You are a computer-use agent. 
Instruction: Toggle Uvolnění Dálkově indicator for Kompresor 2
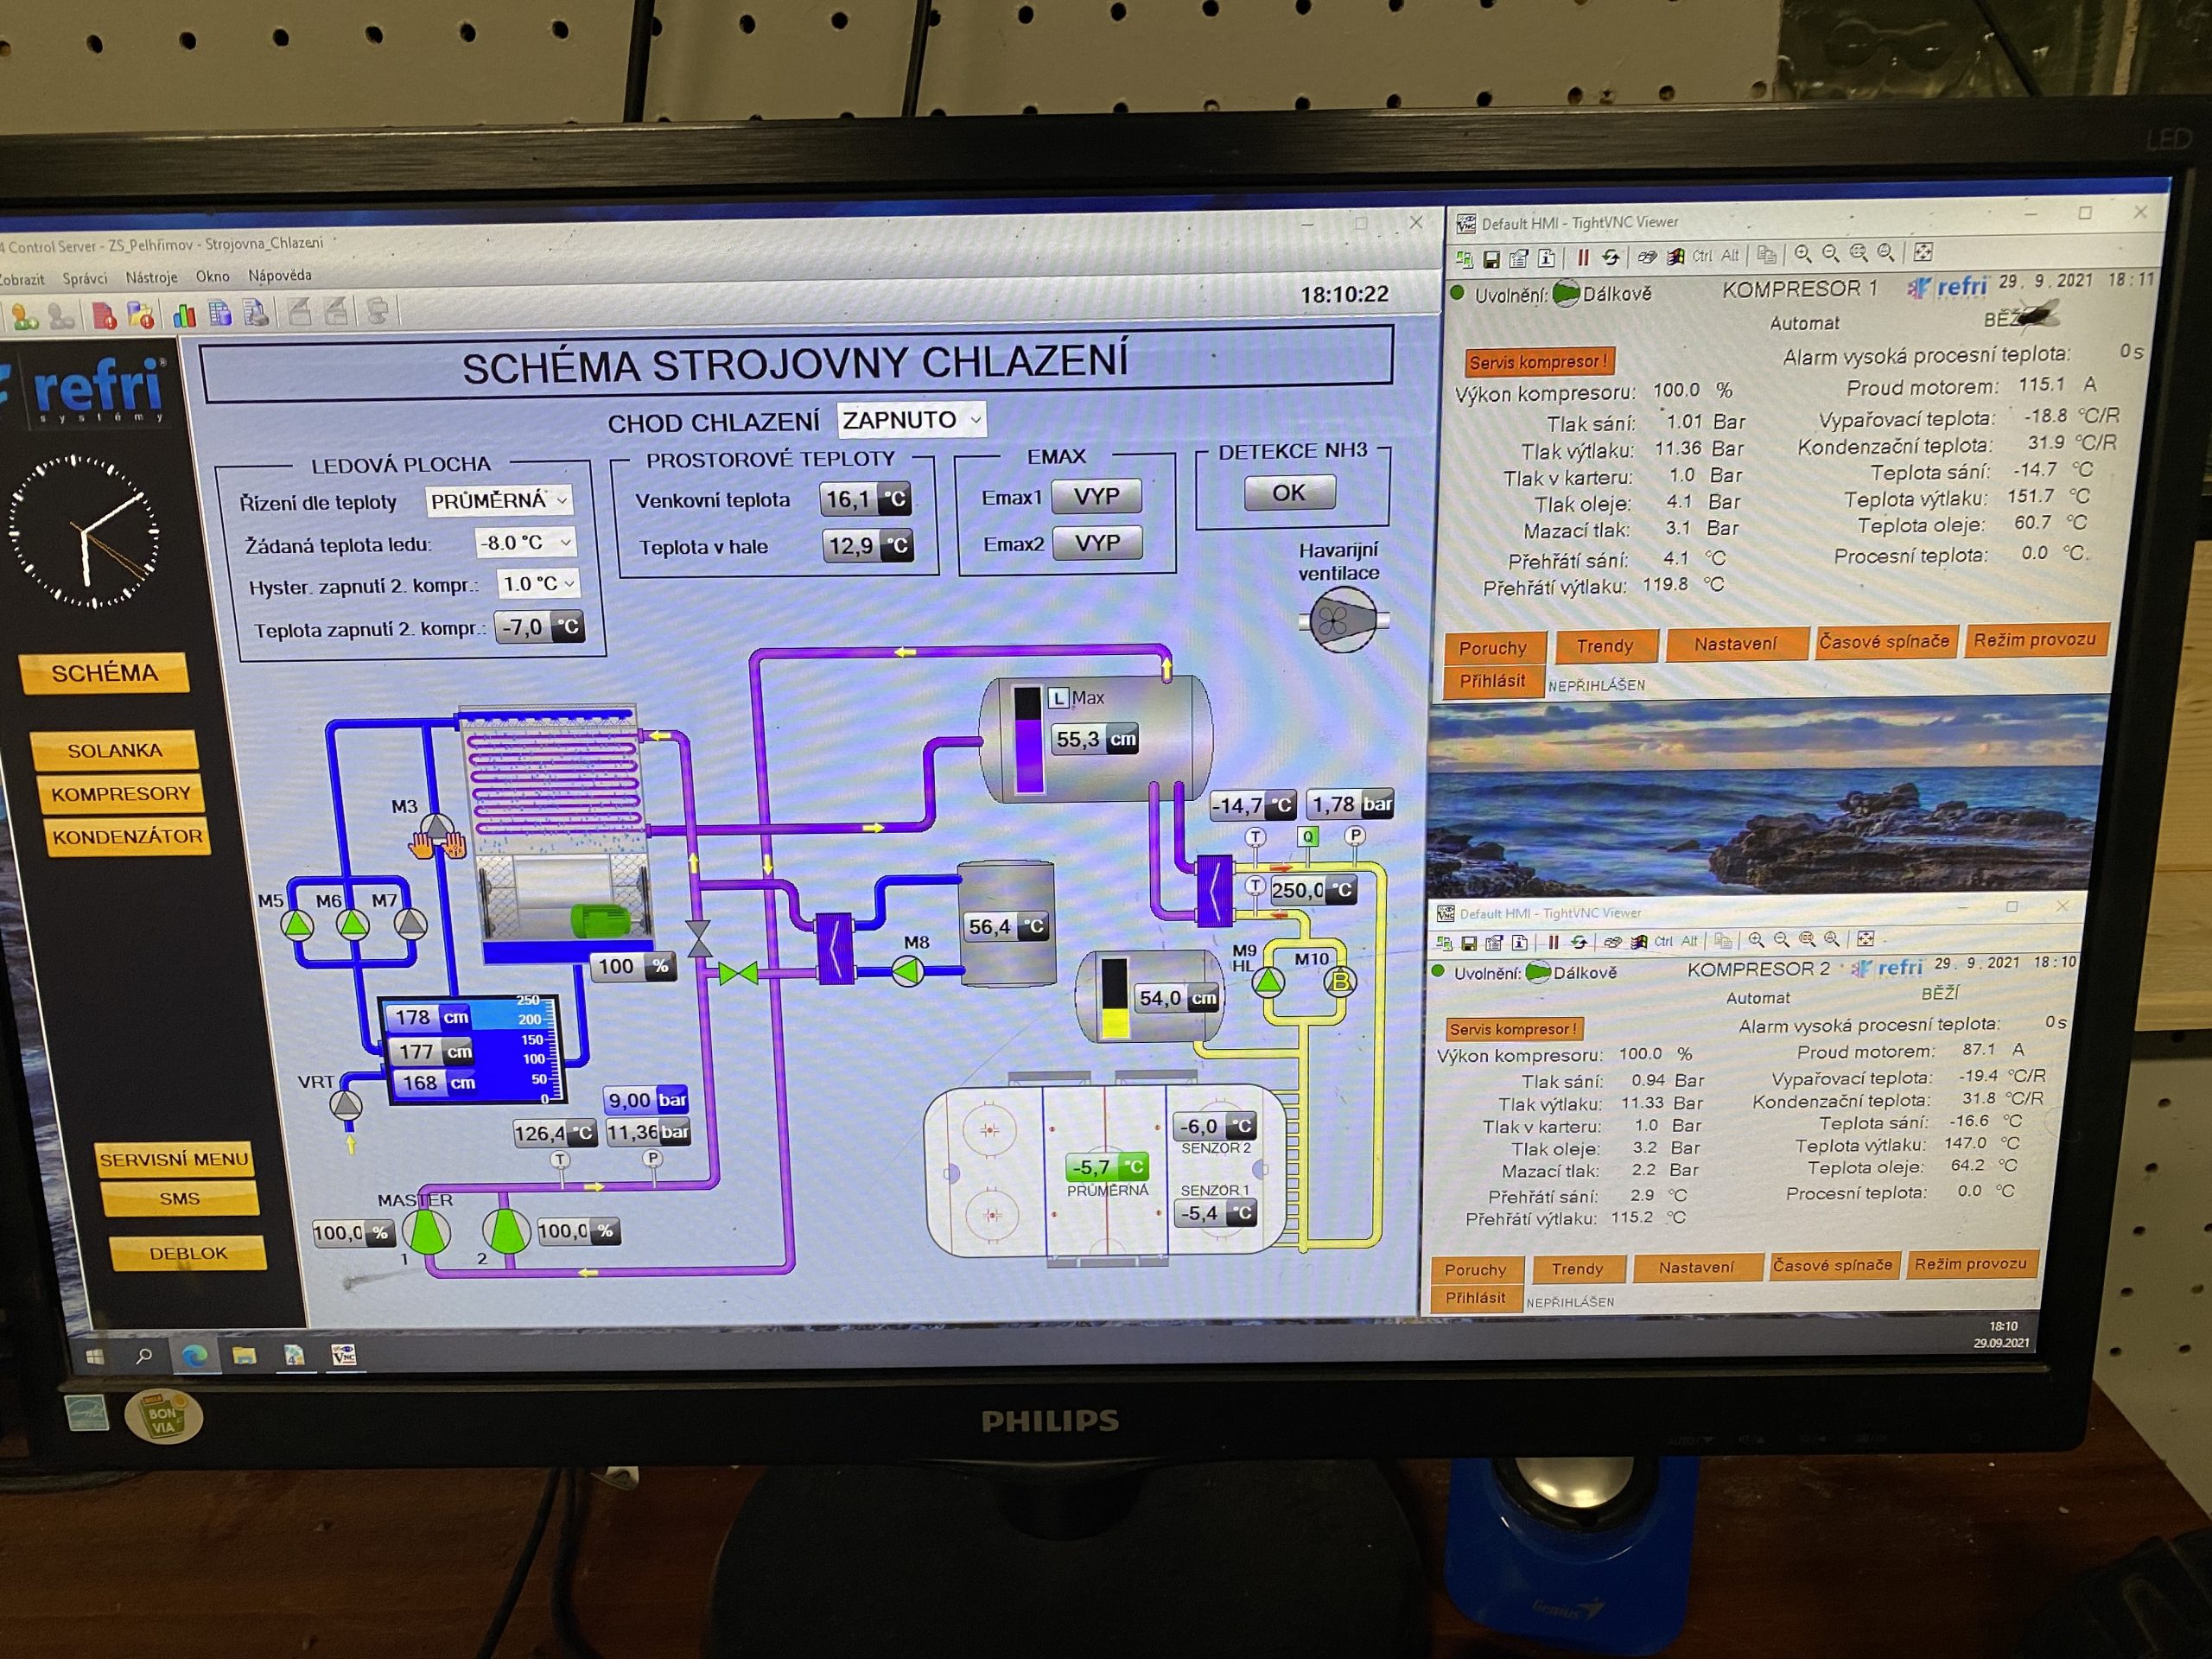pyautogui.click(x=1538, y=972)
